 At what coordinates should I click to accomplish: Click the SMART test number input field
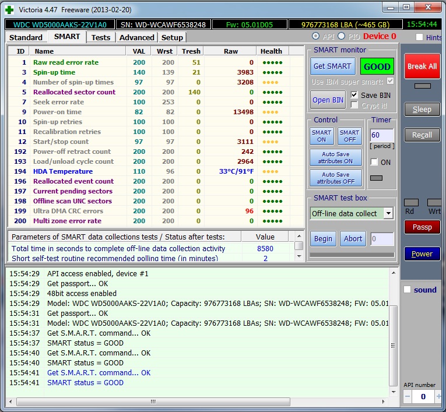point(382,239)
